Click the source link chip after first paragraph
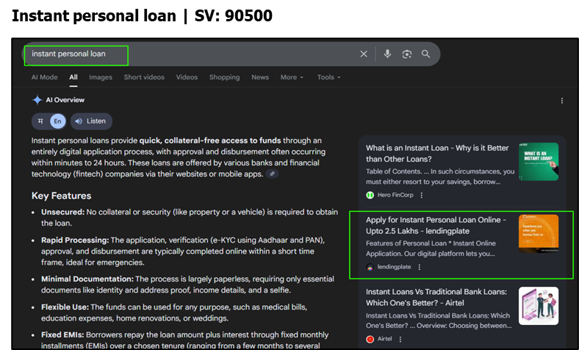The height and width of the screenshot is (350, 579). [273, 174]
